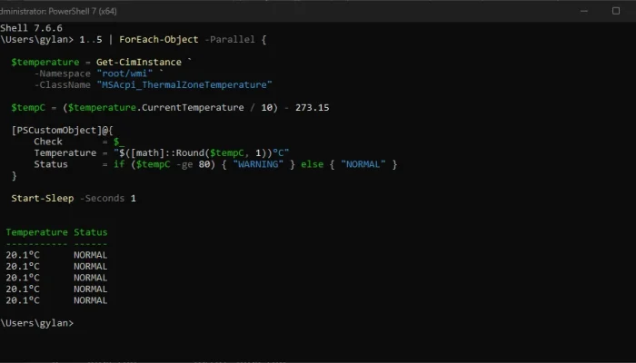Viewport: 636px width, 363px height.
Task: Click the "root/wmi" namespace string
Action: 124,74
